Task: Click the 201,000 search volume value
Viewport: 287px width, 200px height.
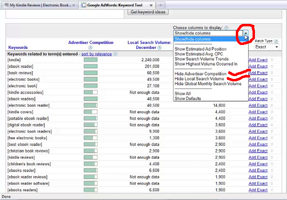Action: (x=152, y=67)
